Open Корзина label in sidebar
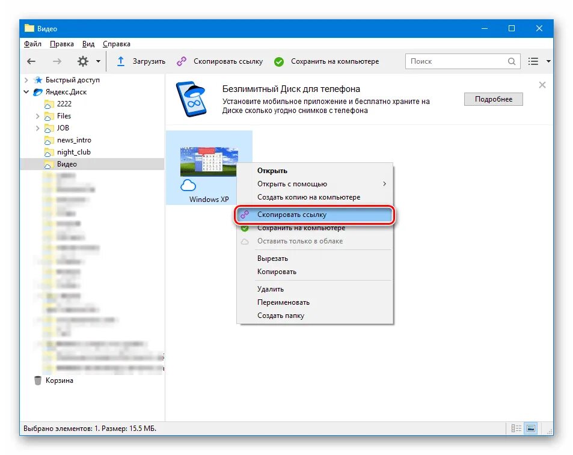Image resolution: width=573 pixels, height=455 pixels. pos(59,380)
